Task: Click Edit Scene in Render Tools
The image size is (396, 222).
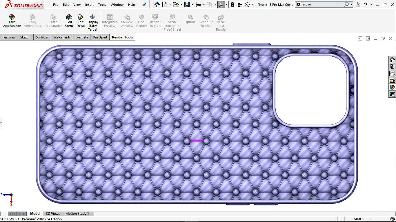Action: [x=69, y=21]
